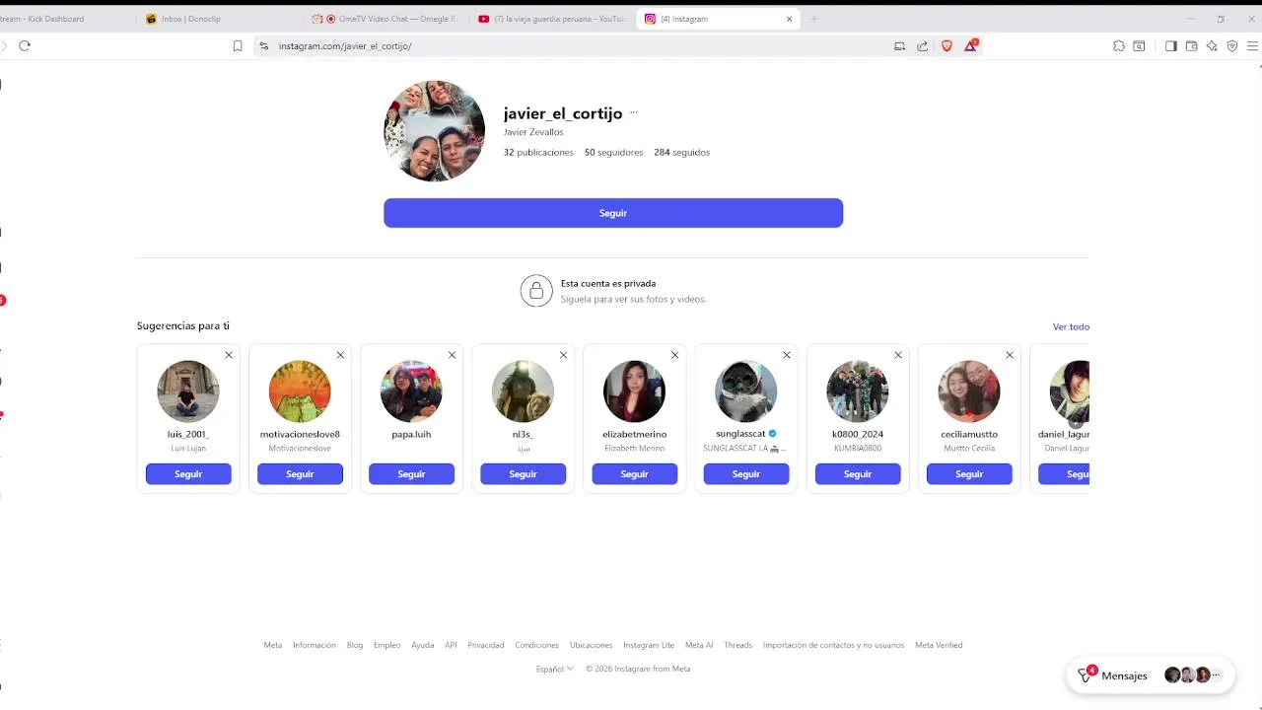Viewport: 1262px width, 710px height.
Task: Open site settings icon in address bar
Action: click(263, 45)
